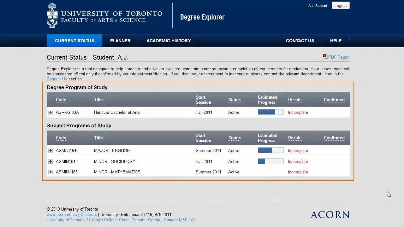Click Confirmed header in degree program table
This screenshot has width=404, height=227.
pos(334,100)
